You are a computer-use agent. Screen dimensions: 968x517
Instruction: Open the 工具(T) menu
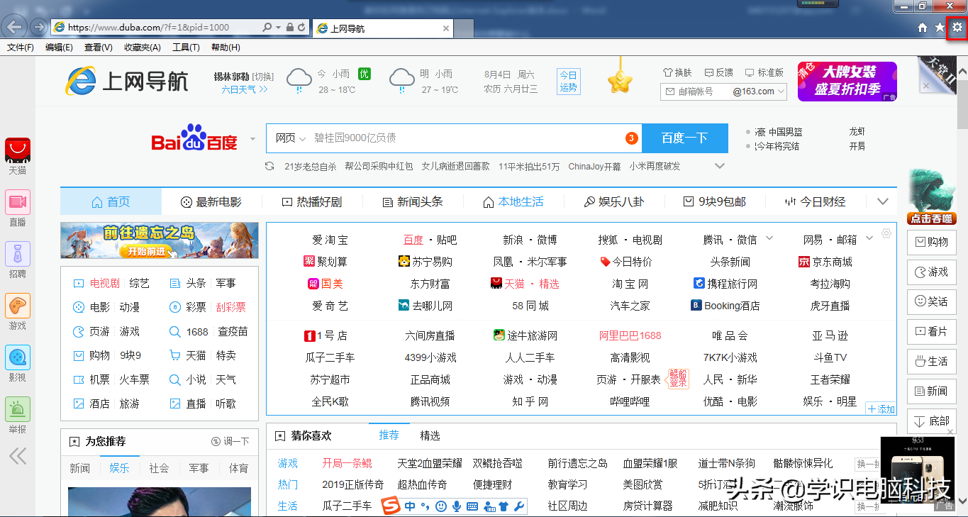pyautogui.click(x=185, y=48)
